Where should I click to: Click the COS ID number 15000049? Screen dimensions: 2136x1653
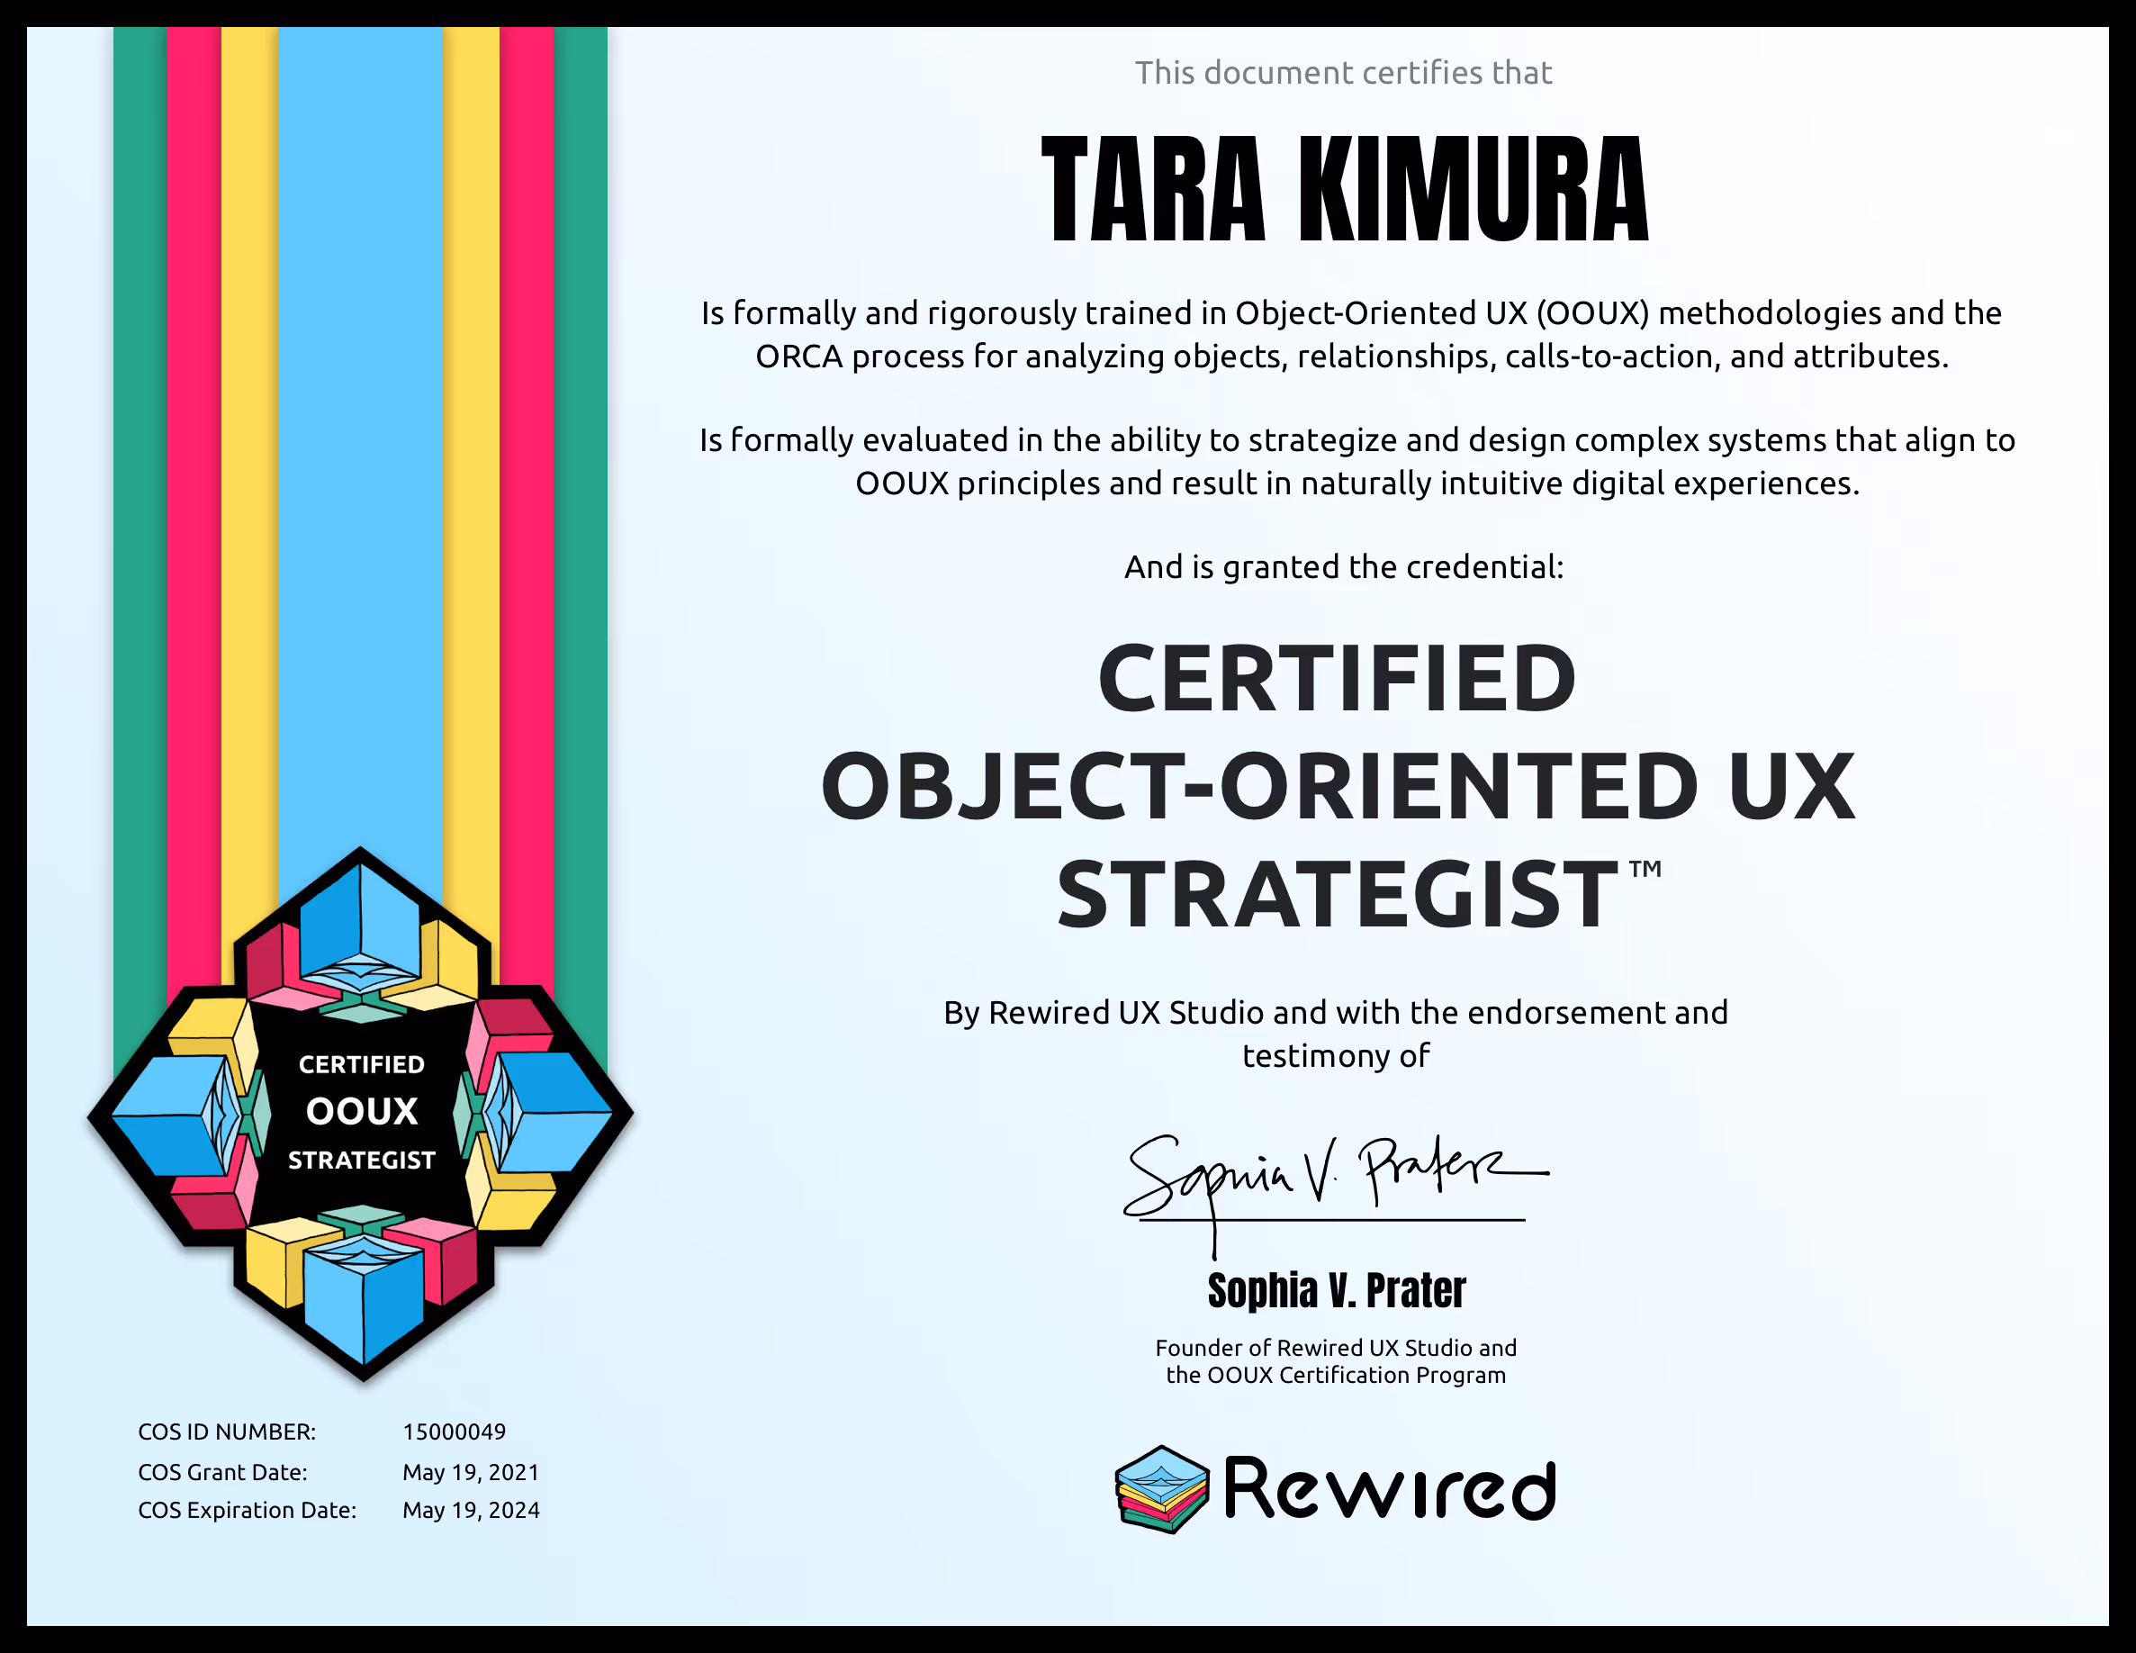click(x=455, y=1432)
